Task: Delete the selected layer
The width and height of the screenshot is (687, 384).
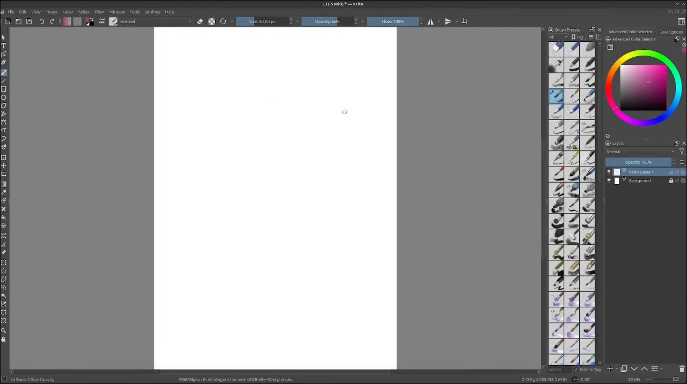Action: pyautogui.click(x=682, y=368)
